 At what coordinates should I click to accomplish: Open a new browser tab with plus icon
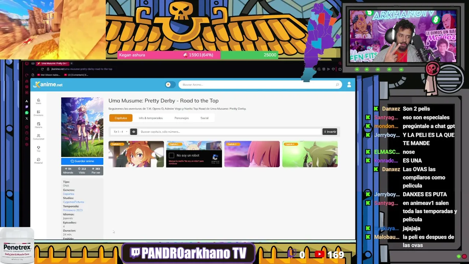[71, 63]
